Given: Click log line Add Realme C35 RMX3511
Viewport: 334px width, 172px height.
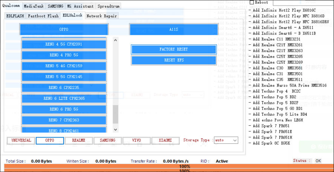Looking at the screenshot, I should pos(275,80).
